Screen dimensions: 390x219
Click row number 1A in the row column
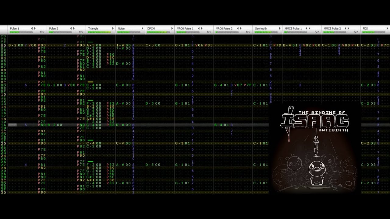pos(3,125)
